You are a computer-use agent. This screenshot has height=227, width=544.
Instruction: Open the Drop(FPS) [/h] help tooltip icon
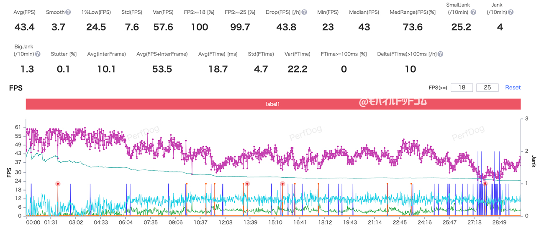[304, 12]
